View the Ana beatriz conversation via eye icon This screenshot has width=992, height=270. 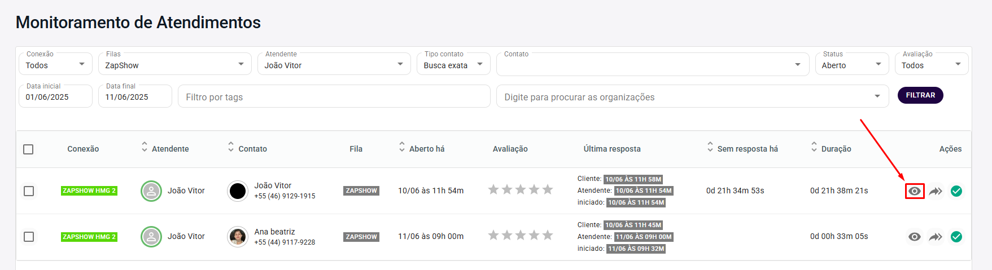(x=914, y=237)
